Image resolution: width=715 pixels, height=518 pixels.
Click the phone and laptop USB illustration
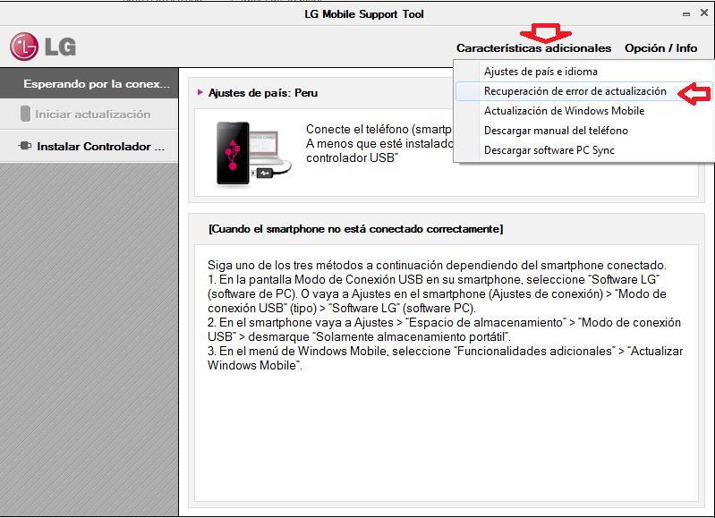[x=253, y=153]
